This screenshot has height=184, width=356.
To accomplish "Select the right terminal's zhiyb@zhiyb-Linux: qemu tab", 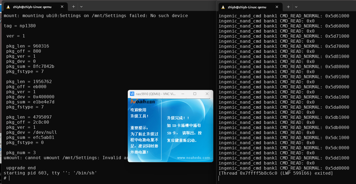I will [x=250, y=7].
